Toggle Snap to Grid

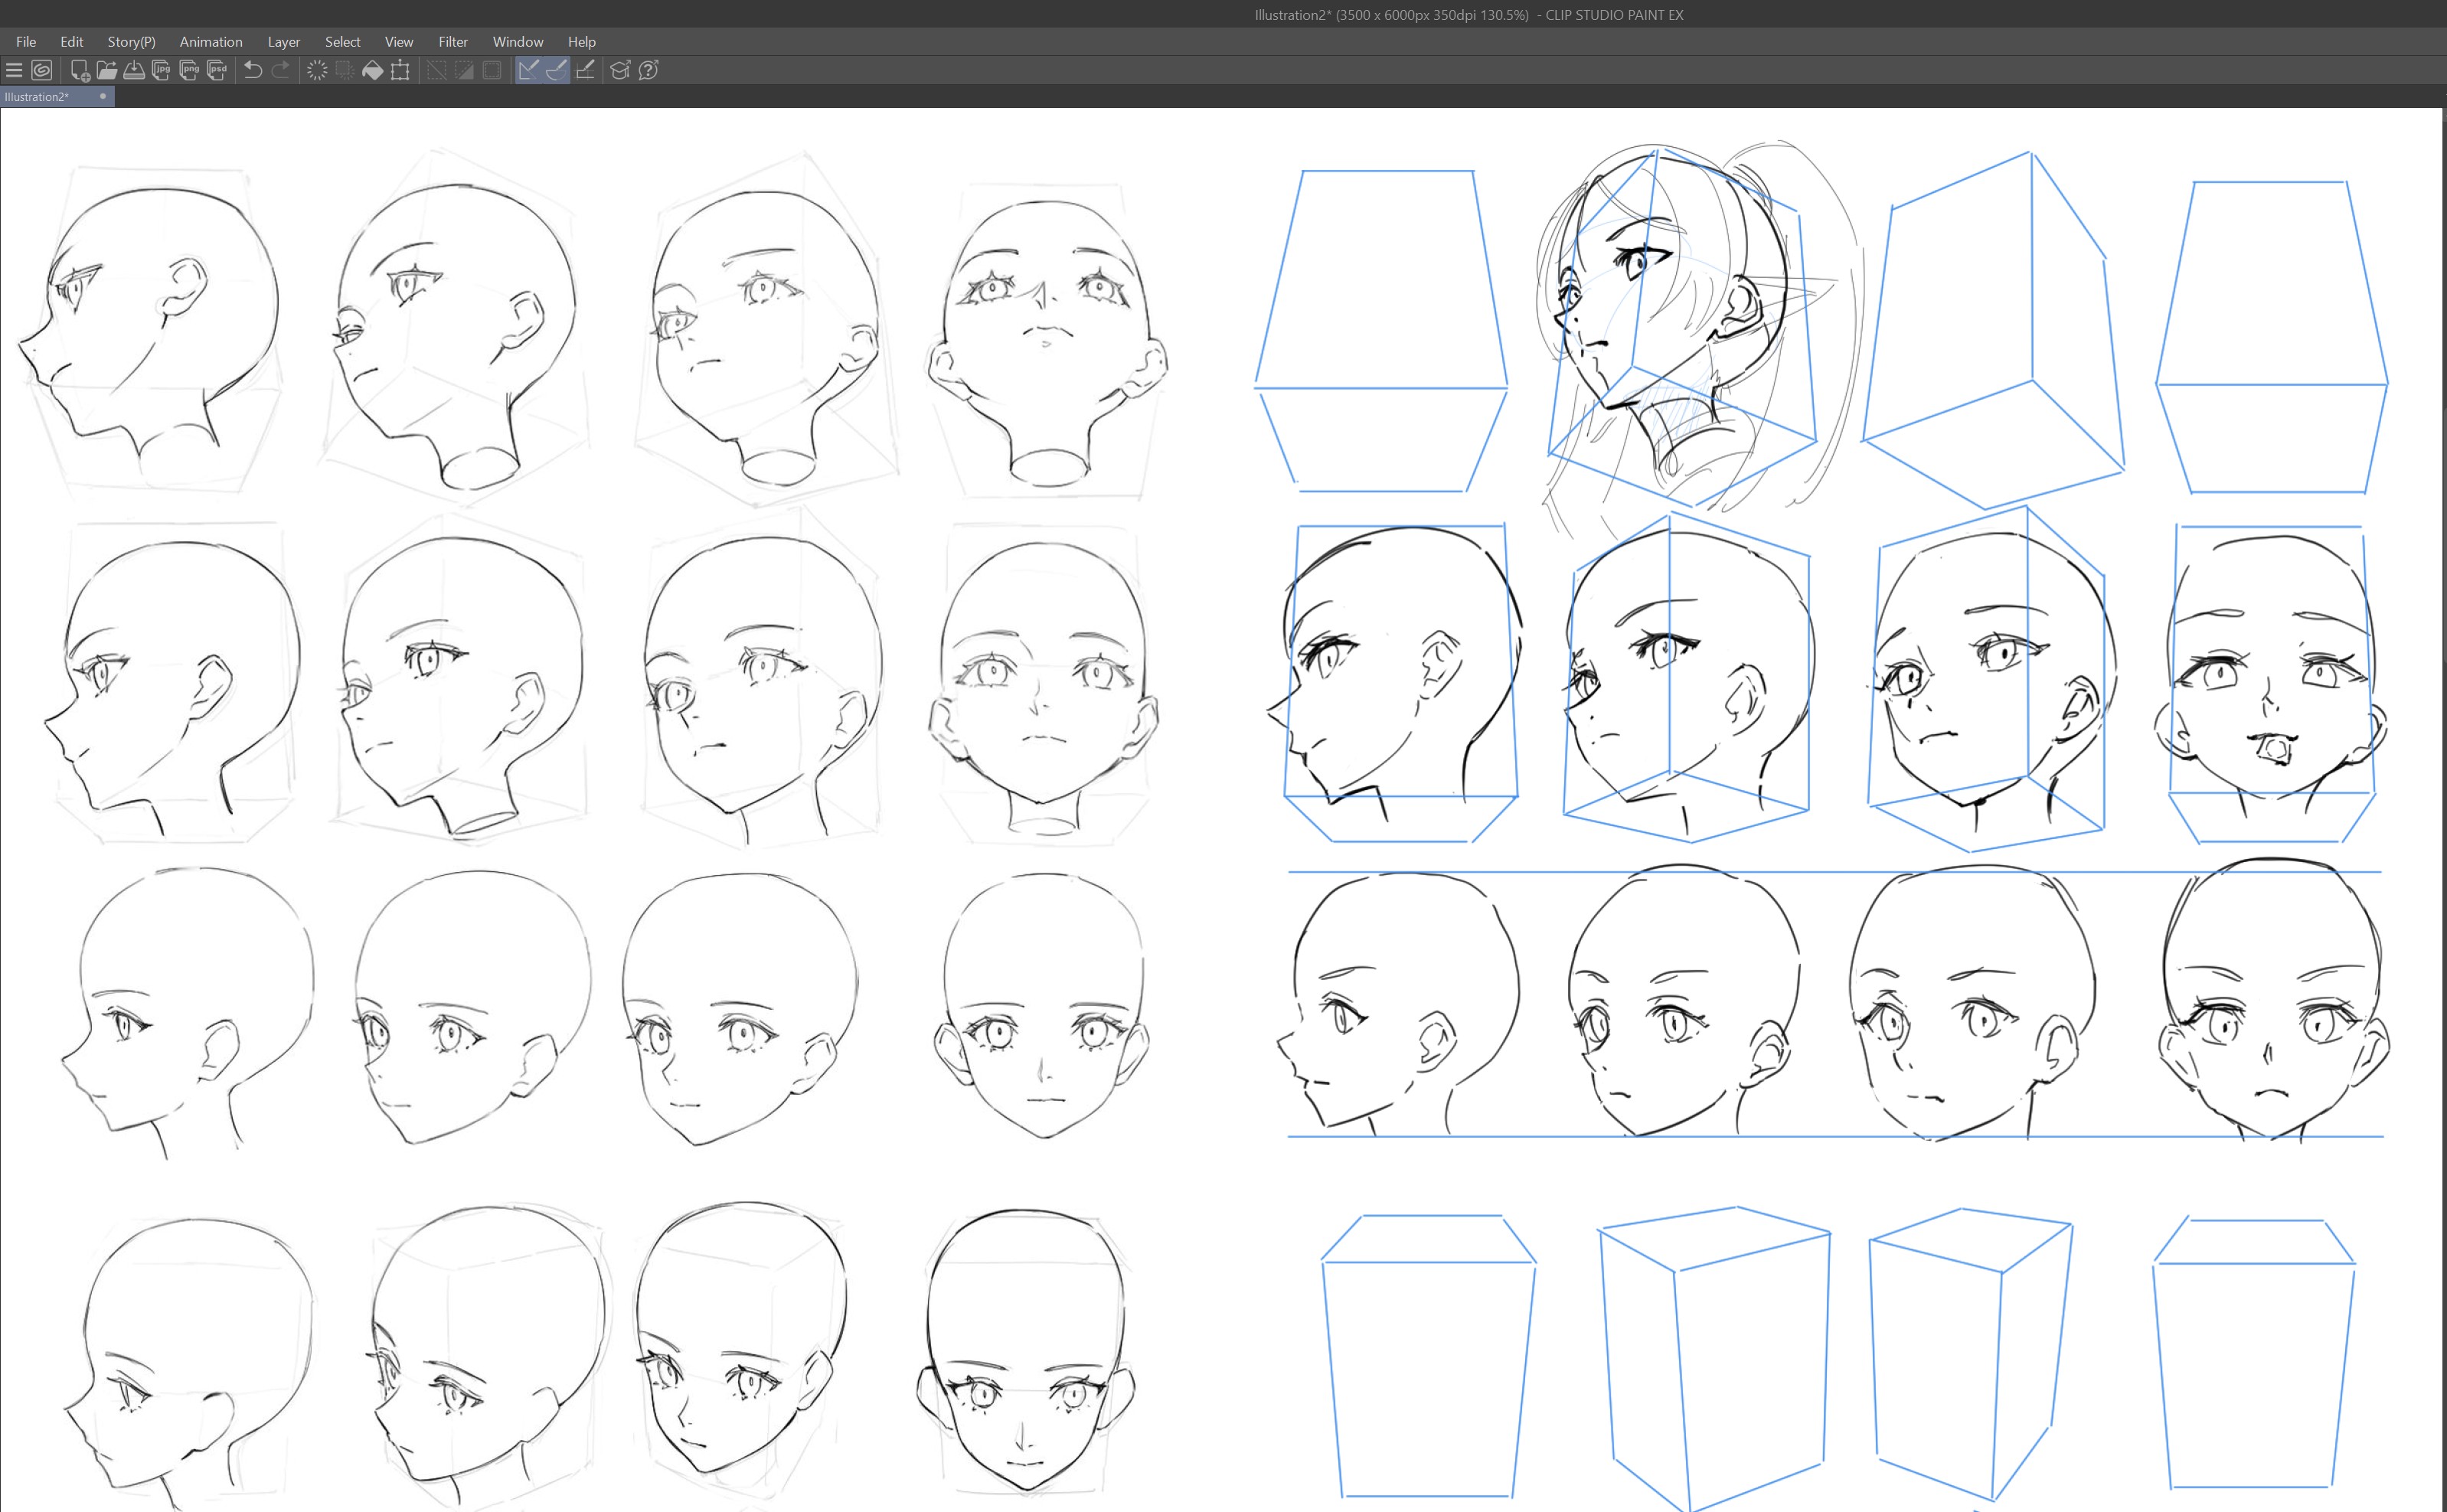(585, 70)
